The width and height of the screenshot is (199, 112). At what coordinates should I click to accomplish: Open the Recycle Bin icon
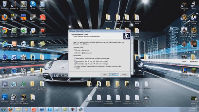pos(5,5)
